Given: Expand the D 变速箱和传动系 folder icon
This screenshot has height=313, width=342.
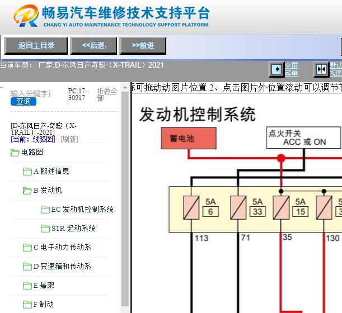Looking at the screenshot, I should point(27,267).
